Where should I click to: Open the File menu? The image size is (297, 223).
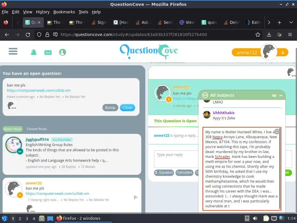click(x=5, y=12)
